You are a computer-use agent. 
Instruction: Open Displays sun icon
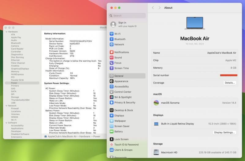click(111, 116)
